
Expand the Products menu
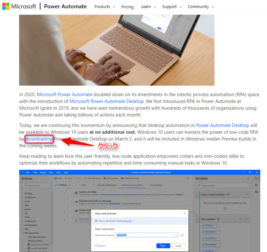pos(105,7)
